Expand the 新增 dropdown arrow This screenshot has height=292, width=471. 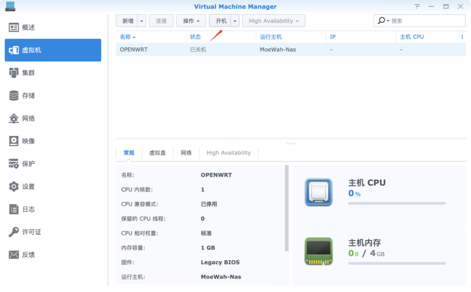pos(142,21)
